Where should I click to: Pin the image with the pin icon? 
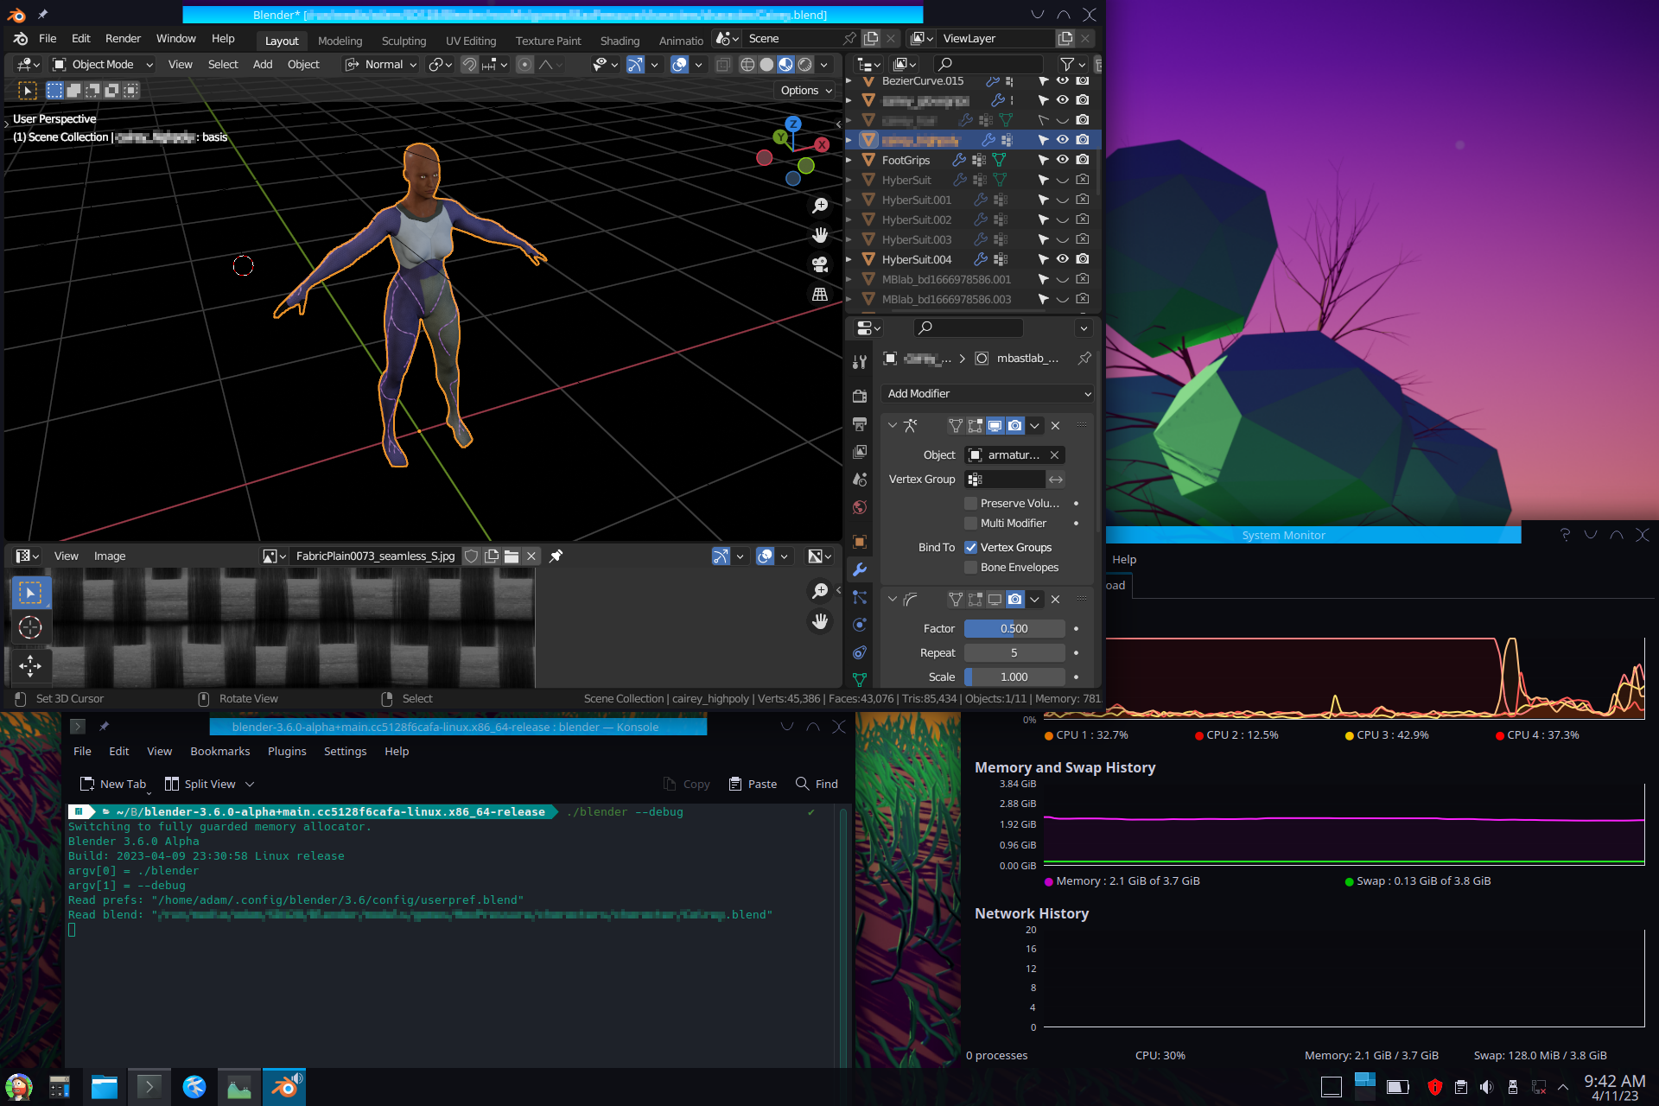[x=556, y=556]
